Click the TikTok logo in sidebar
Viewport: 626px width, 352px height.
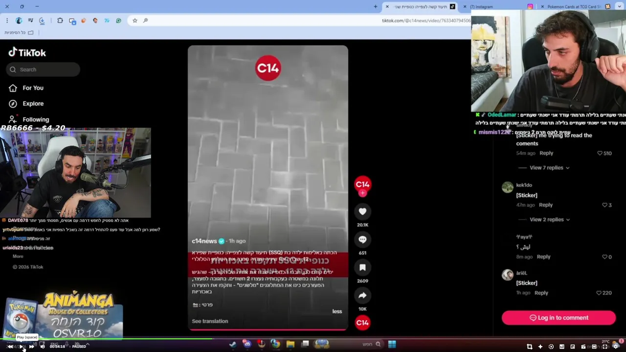[x=27, y=52]
